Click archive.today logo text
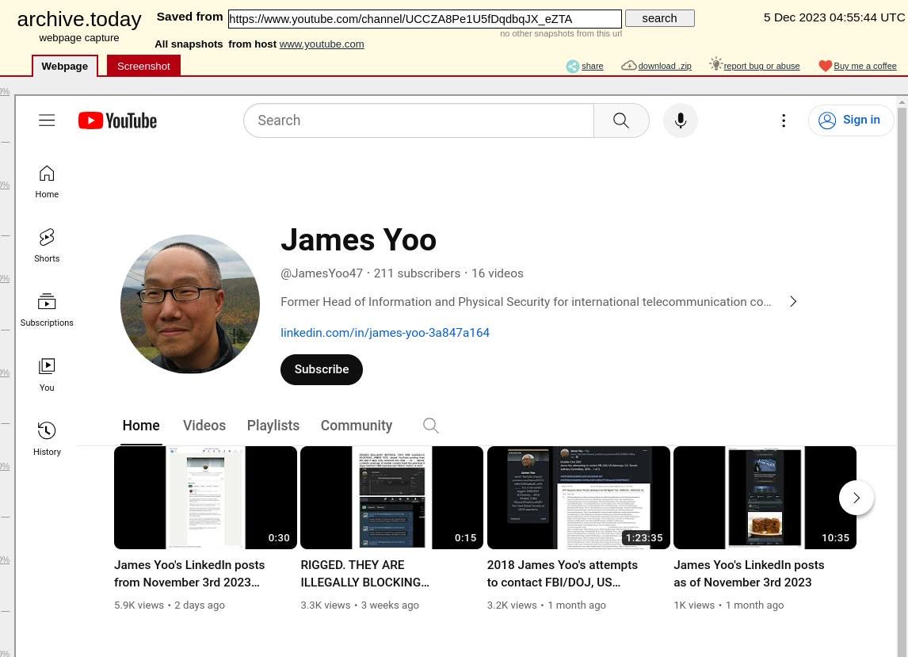The height and width of the screenshot is (657, 908). coord(79,19)
